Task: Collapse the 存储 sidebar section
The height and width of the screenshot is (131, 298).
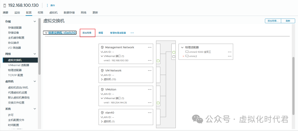Action: (x=34, y=21)
